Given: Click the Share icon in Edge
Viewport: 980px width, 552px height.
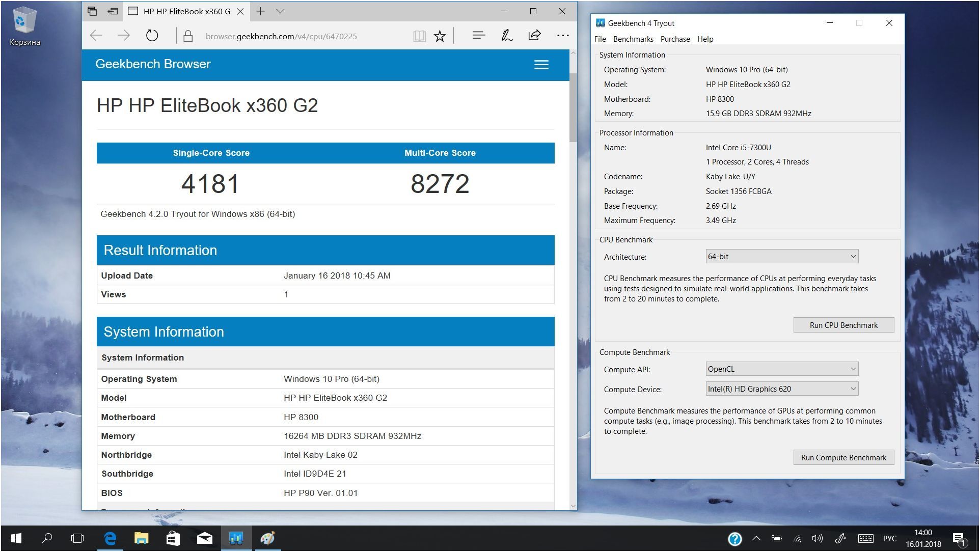Looking at the screenshot, I should pyautogui.click(x=534, y=35).
